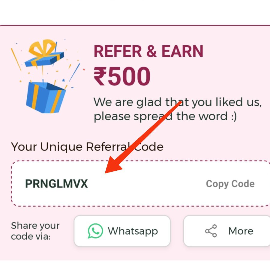This screenshot has height=270, width=270.
Task: Click the 'We are glad that you liked us' line
Action: click(178, 103)
